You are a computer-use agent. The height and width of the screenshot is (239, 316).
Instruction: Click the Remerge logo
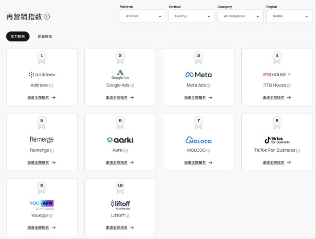[42, 140]
